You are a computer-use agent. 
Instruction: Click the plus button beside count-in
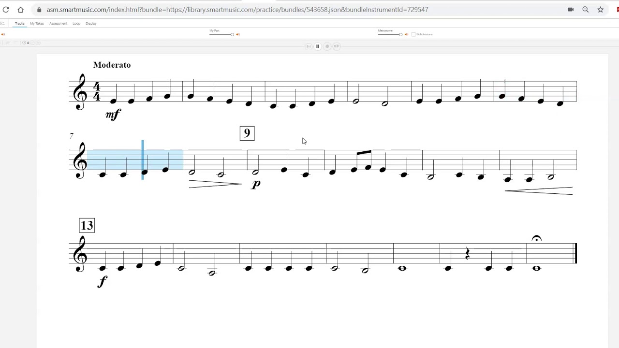click(38, 43)
